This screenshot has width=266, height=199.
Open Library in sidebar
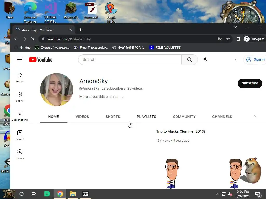tap(20, 135)
